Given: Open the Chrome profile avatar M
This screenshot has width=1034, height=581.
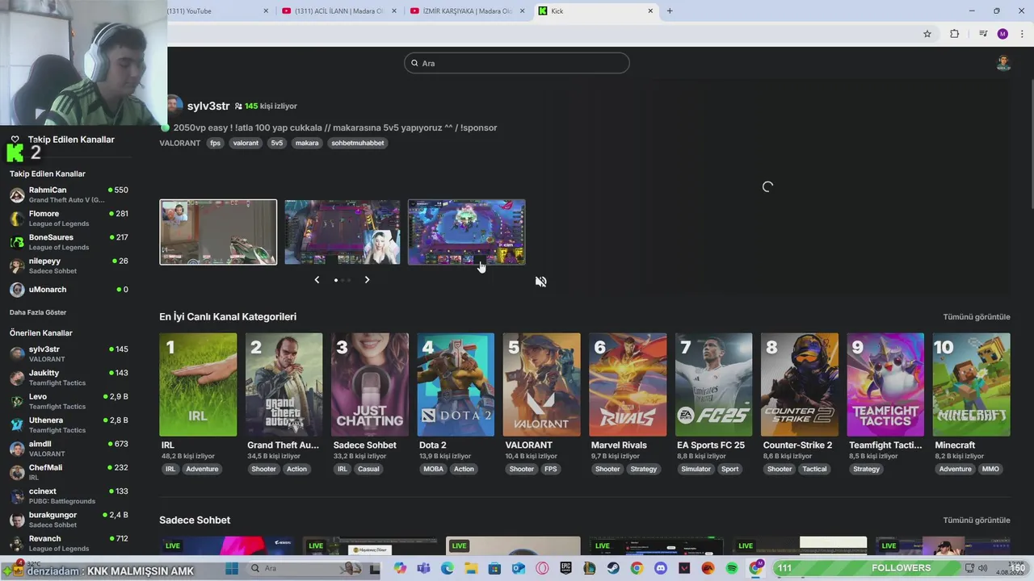Looking at the screenshot, I should tap(1002, 34).
